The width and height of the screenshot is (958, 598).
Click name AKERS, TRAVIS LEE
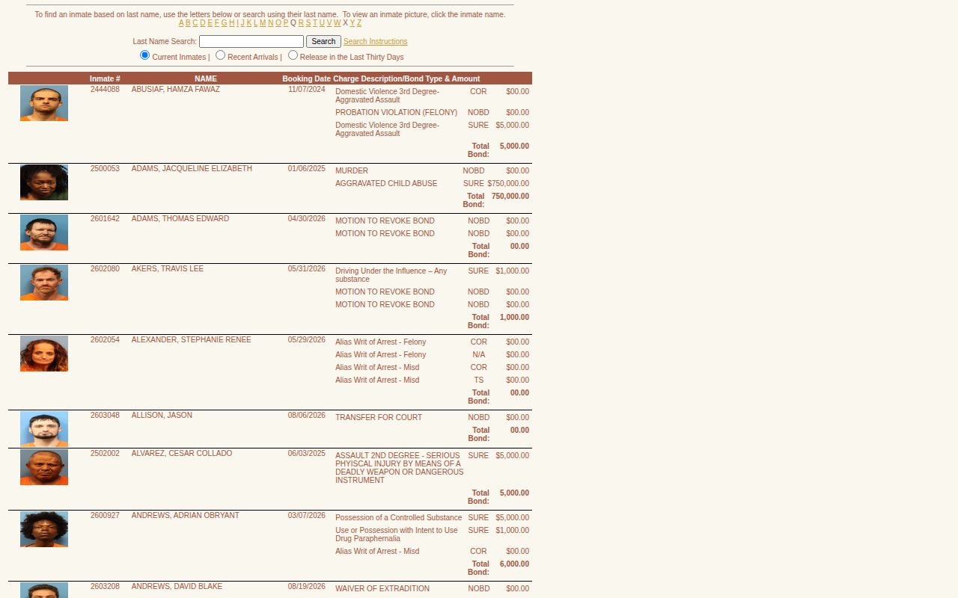pyautogui.click(x=168, y=269)
